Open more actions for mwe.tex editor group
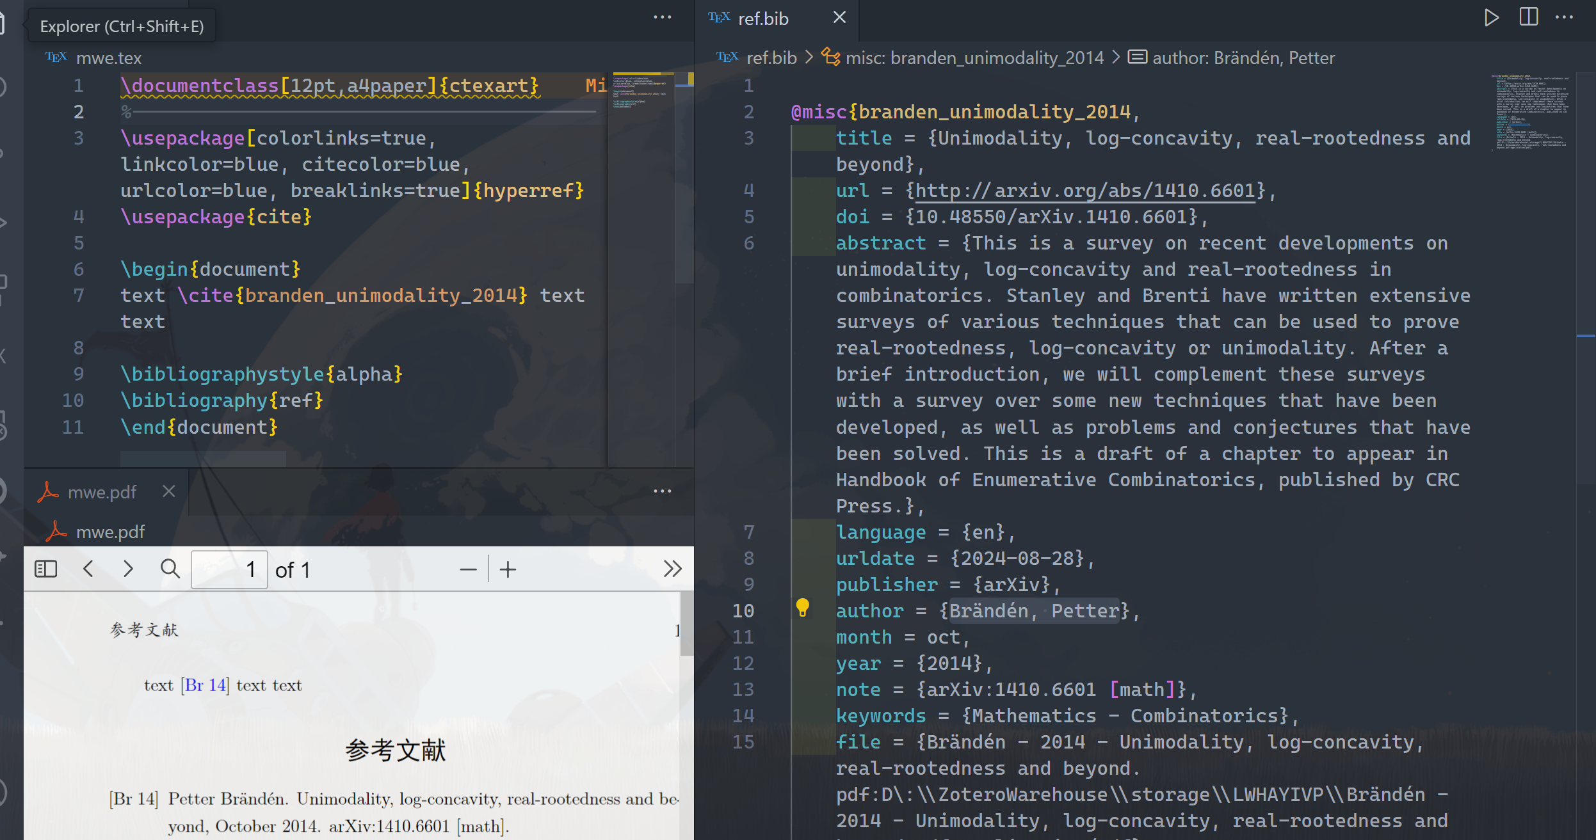This screenshot has height=840, width=1596. pos(663,18)
